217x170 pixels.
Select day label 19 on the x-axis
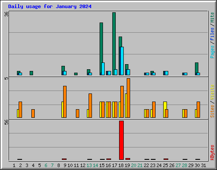(x=127, y=165)
